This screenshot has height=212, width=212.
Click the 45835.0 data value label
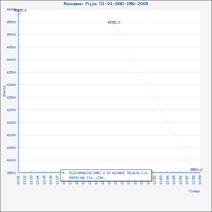tap(20, 10)
